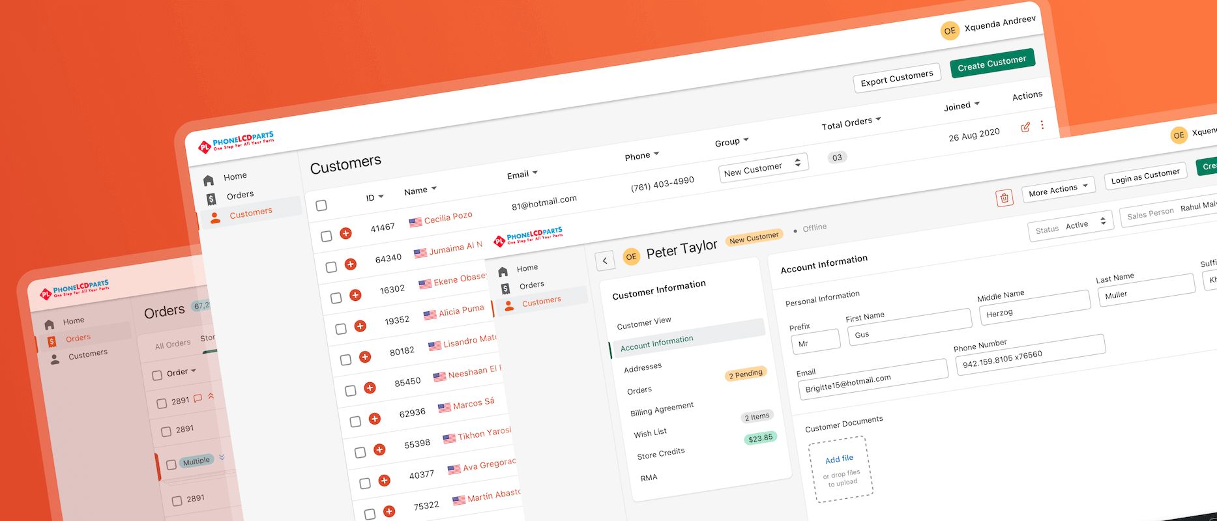Viewport: 1217px width, 521px height.
Task: Click the comment icon on order 2891
Action: coord(198,398)
